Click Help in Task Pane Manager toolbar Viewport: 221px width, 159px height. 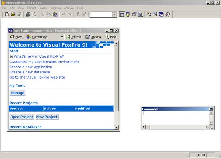click(x=111, y=37)
